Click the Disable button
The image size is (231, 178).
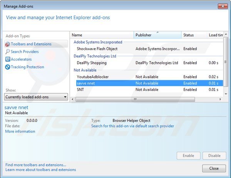tap(214, 156)
